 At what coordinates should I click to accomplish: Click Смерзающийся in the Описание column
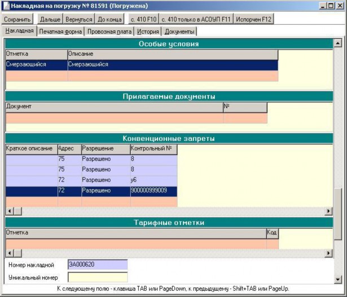[173, 65]
